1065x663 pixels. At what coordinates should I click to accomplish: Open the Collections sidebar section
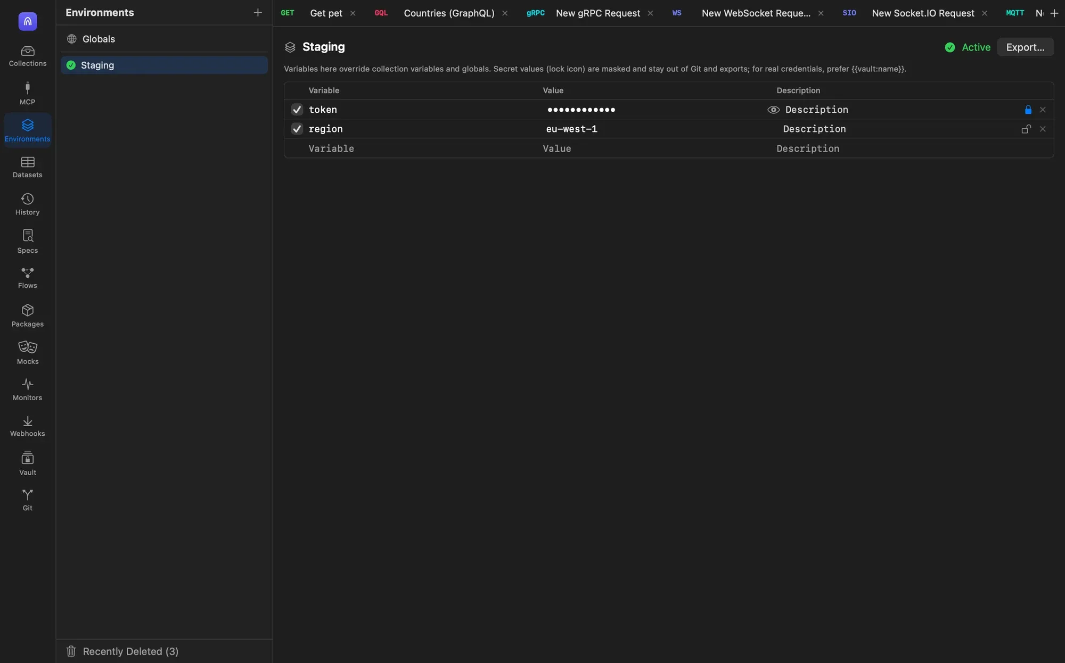coord(28,56)
